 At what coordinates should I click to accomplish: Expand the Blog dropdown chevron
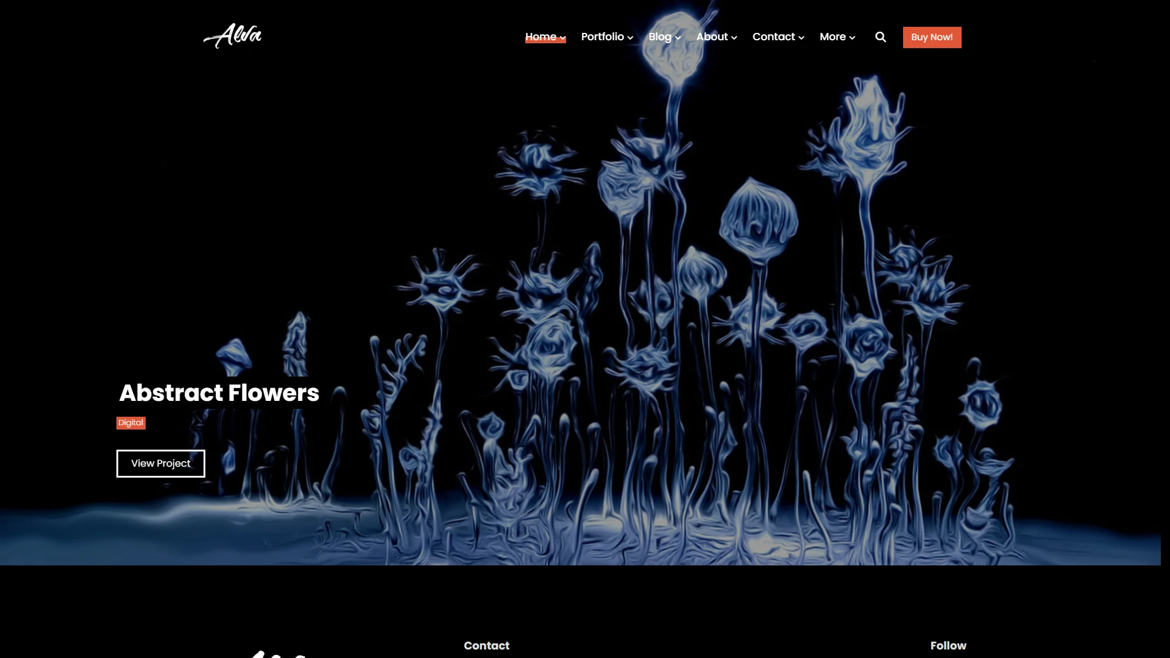[678, 38]
